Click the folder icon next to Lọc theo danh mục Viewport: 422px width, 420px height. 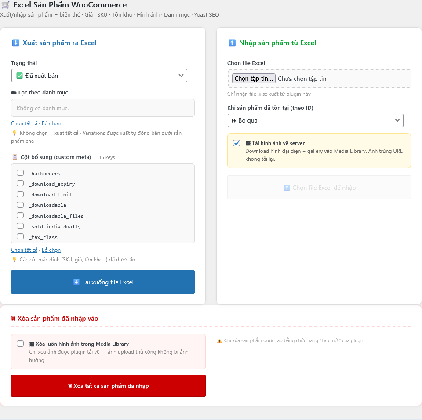point(14,93)
